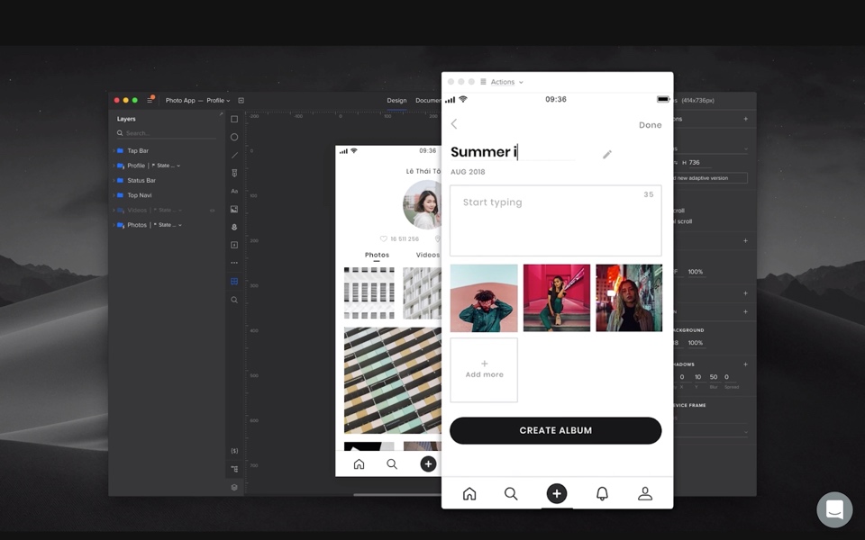This screenshot has height=540, width=865.
Task: Select the Rectangle tool in the left toolbar
Action: [234, 119]
